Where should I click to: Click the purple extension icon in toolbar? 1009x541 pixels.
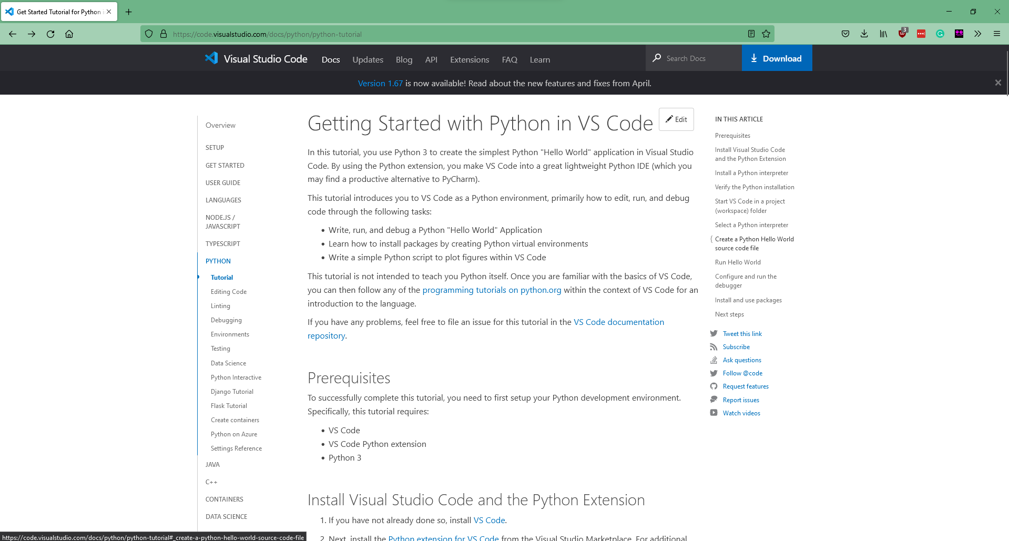959,34
